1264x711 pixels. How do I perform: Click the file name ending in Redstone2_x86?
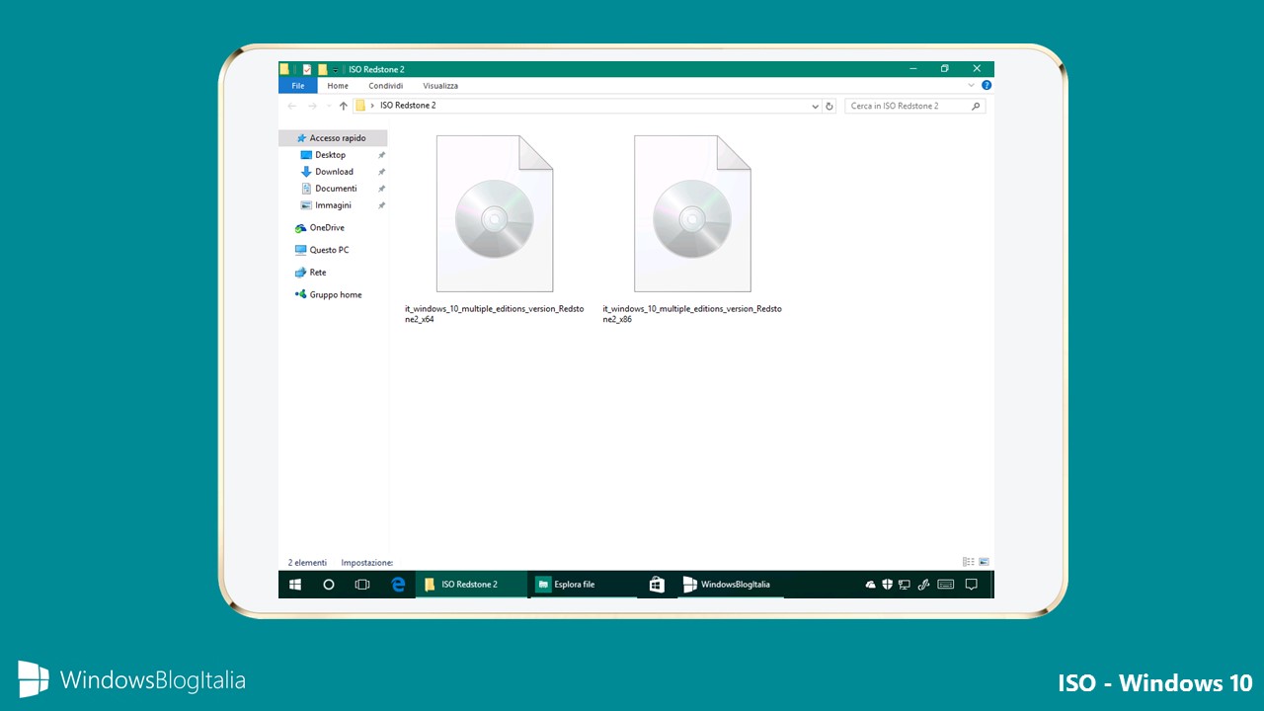click(x=692, y=314)
